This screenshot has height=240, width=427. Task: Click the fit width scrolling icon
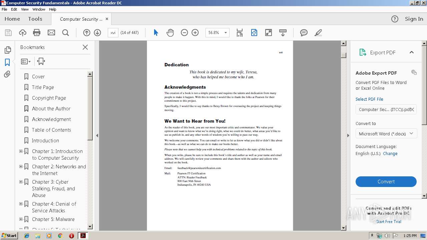pos(240,33)
